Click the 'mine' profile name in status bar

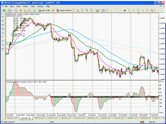point(52,122)
